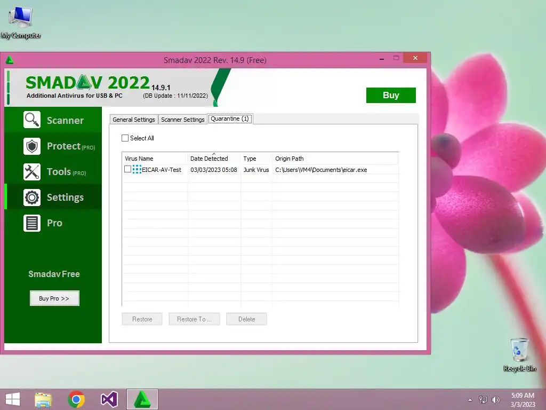
Task: Check the Select All checkbox
Action: [x=125, y=138]
